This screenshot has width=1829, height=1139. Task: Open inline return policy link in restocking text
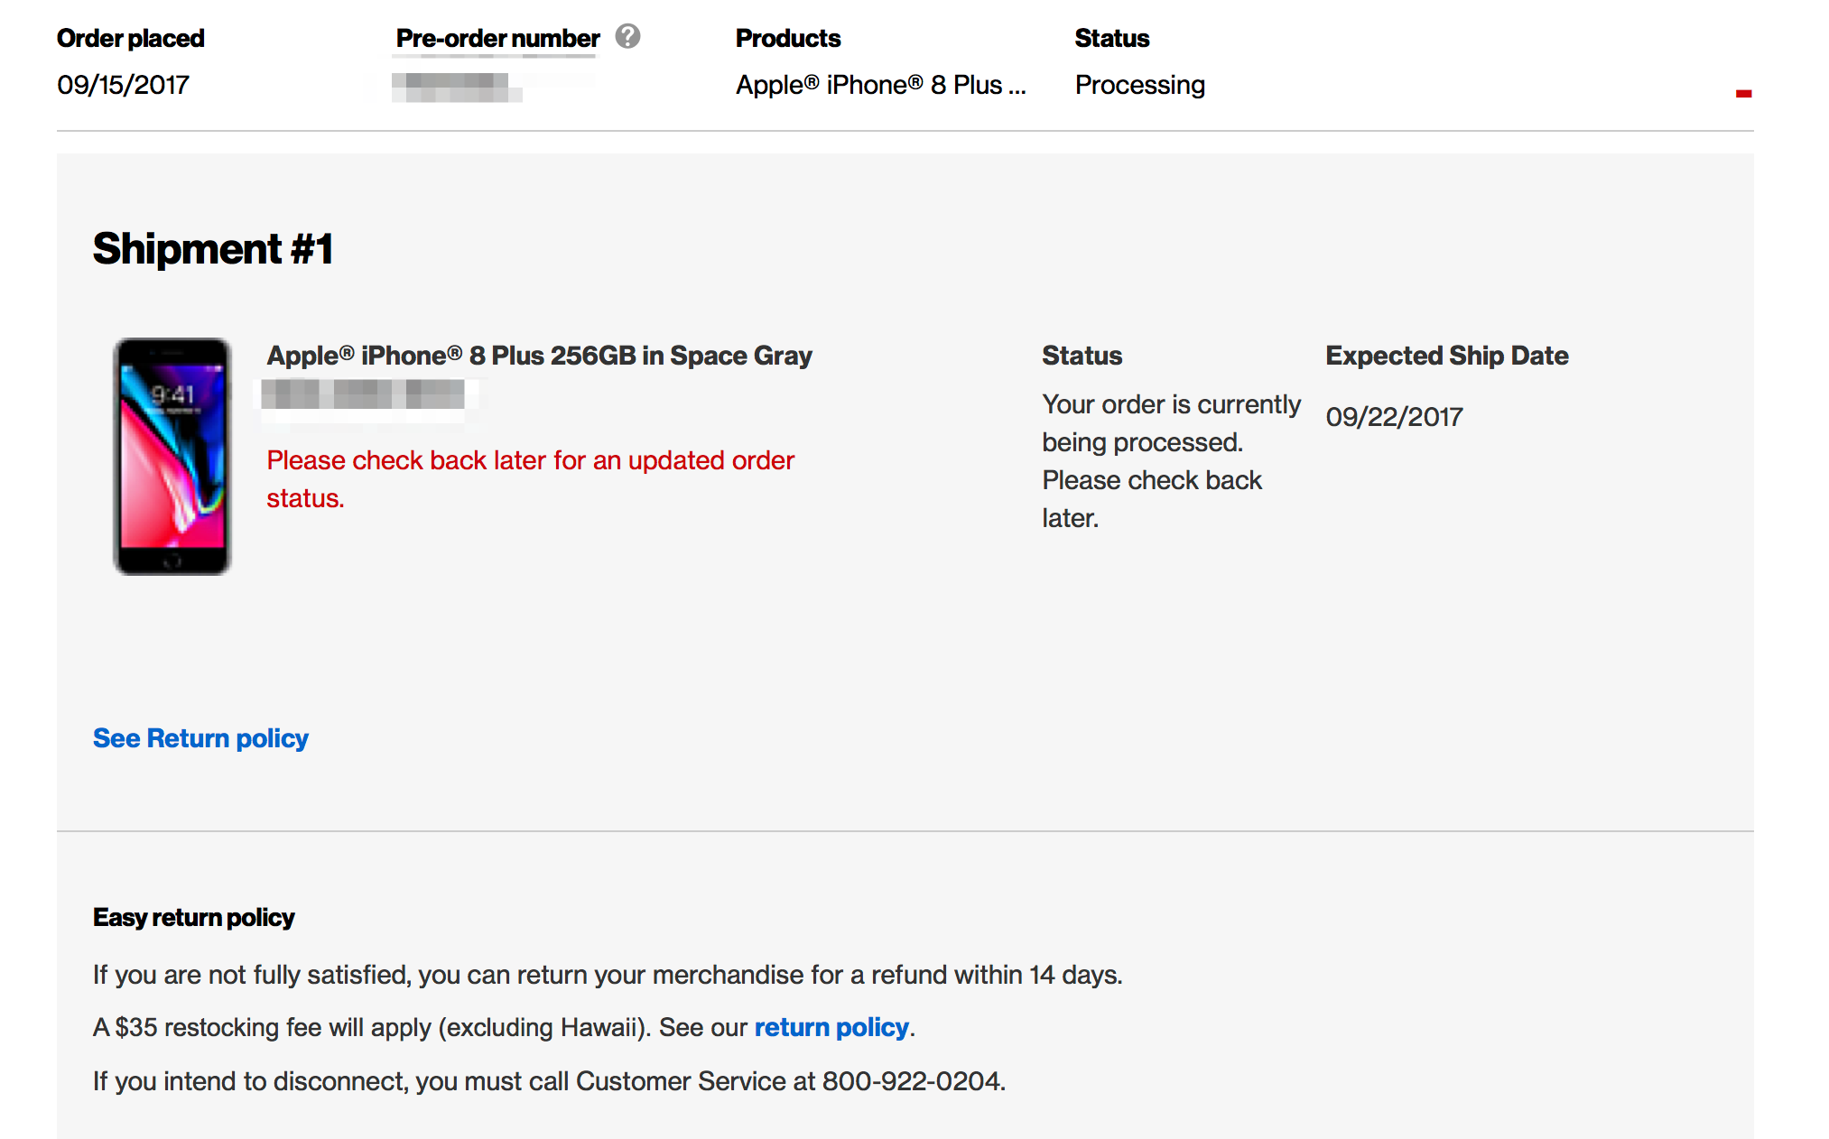(831, 1027)
